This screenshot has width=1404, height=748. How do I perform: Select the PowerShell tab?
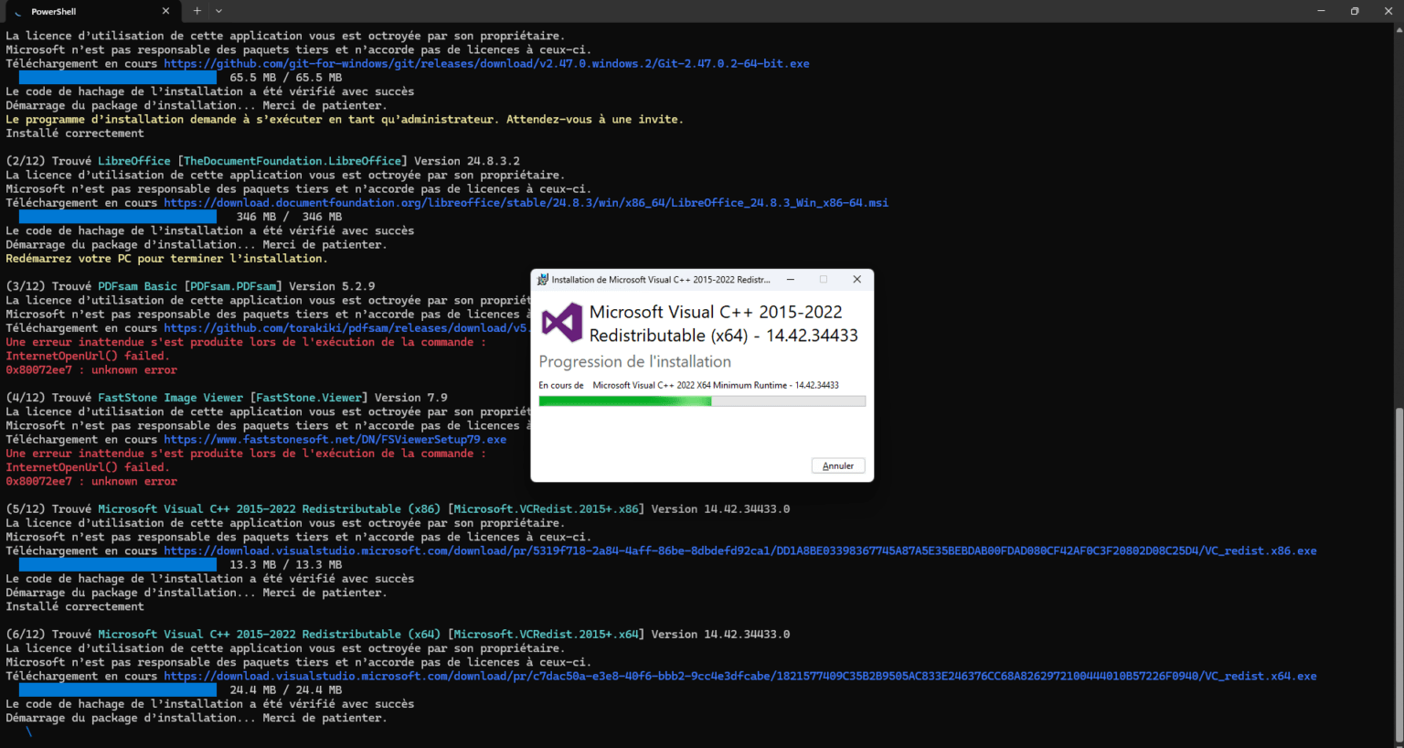(82, 12)
